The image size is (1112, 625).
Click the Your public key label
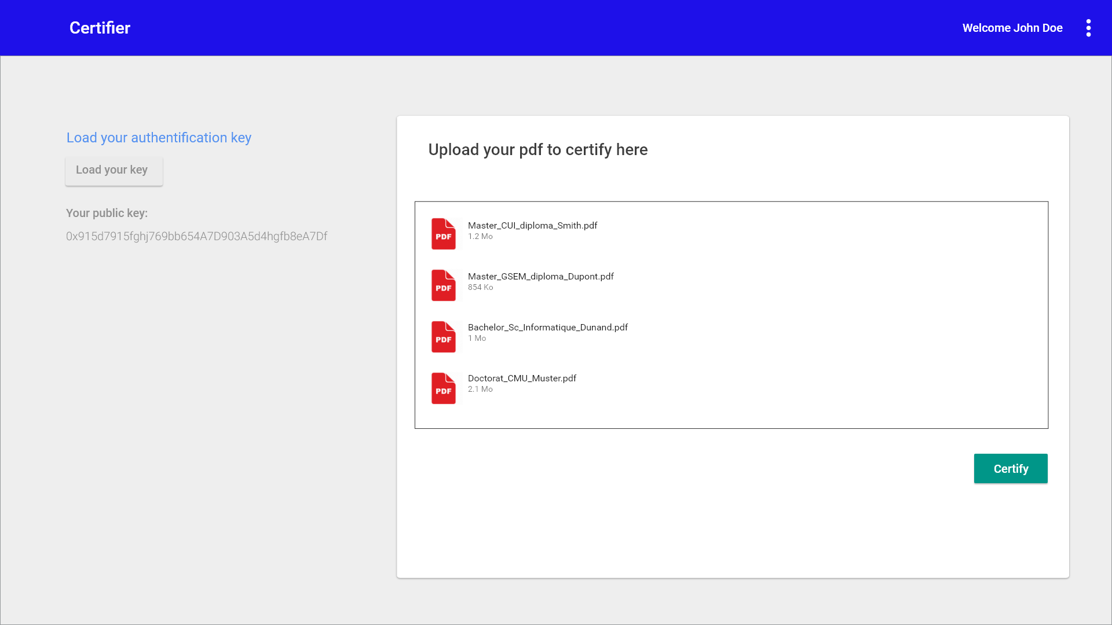pos(107,213)
